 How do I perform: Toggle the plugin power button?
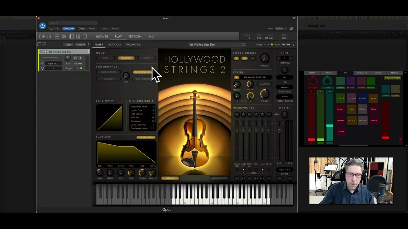tap(42, 26)
